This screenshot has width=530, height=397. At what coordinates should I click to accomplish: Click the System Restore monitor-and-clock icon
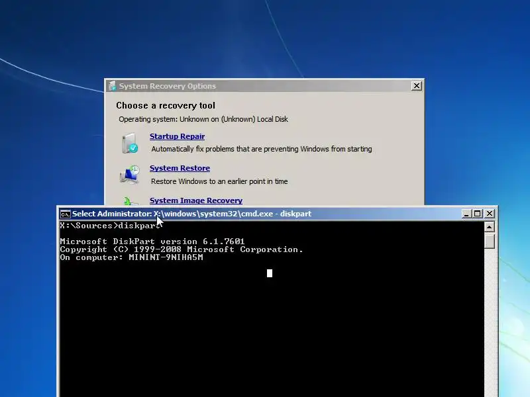130,175
